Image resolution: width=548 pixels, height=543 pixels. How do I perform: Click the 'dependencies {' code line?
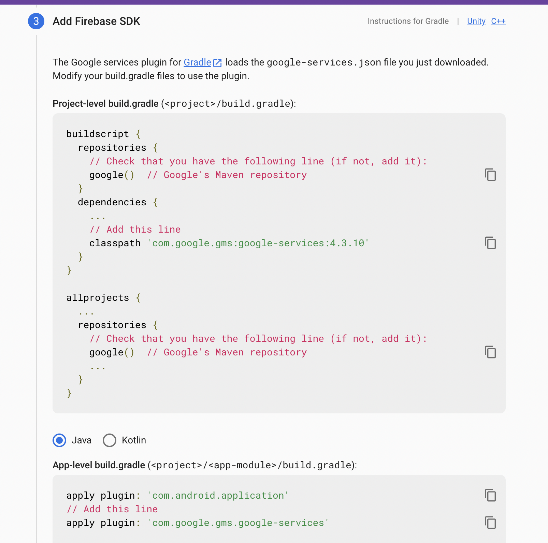click(x=118, y=202)
